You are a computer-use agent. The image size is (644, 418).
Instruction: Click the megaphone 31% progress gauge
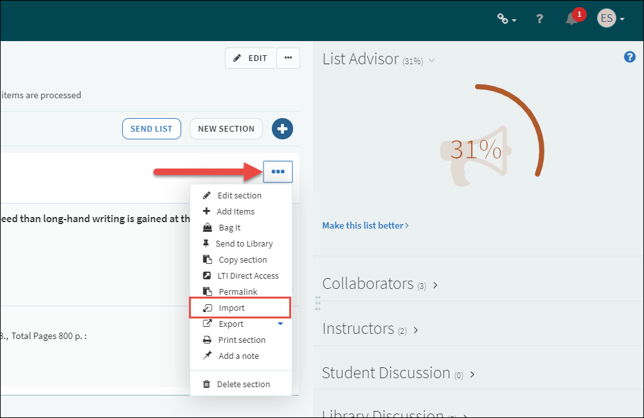click(476, 150)
